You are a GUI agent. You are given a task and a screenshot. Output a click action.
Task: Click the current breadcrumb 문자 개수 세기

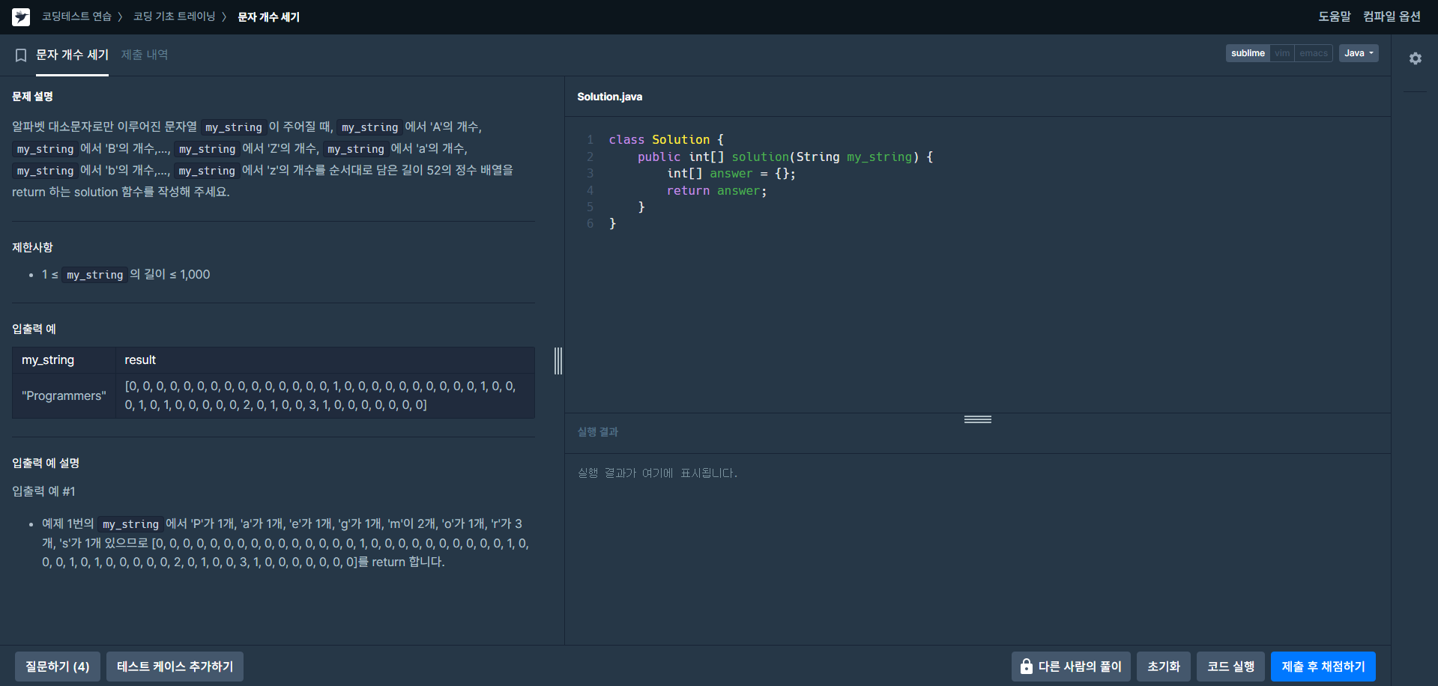(x=269, y=16)
